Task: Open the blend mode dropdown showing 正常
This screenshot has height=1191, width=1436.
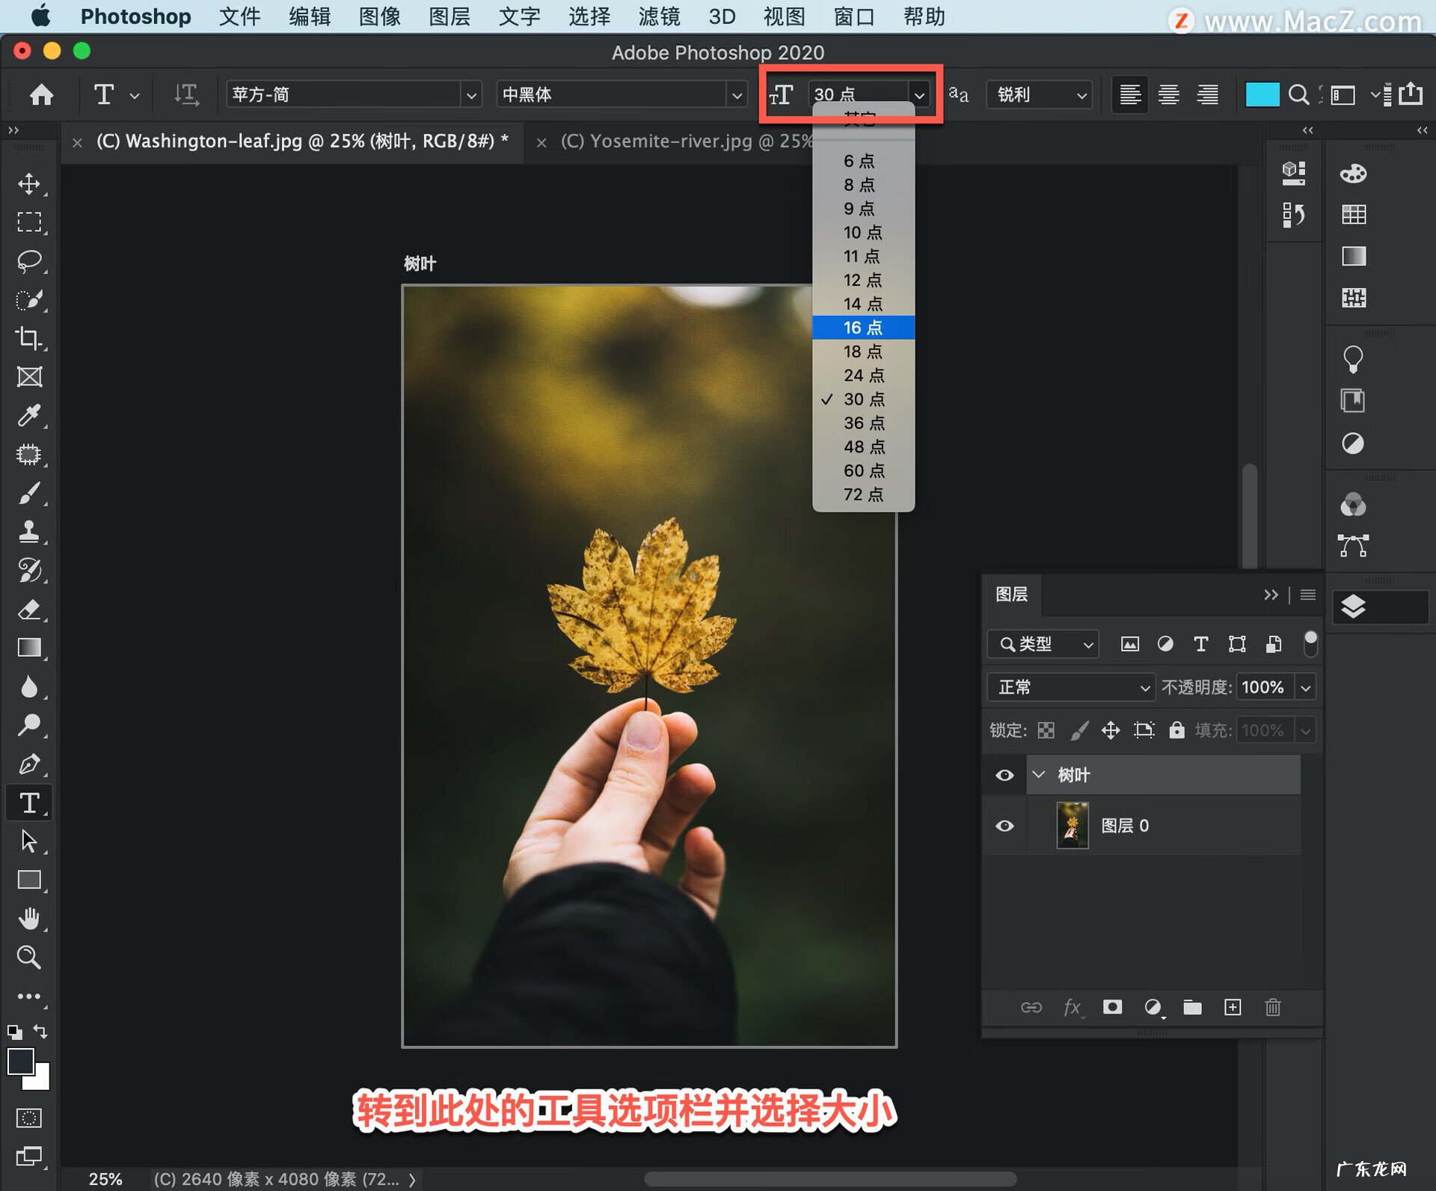Action: [x=1070, y=687]
